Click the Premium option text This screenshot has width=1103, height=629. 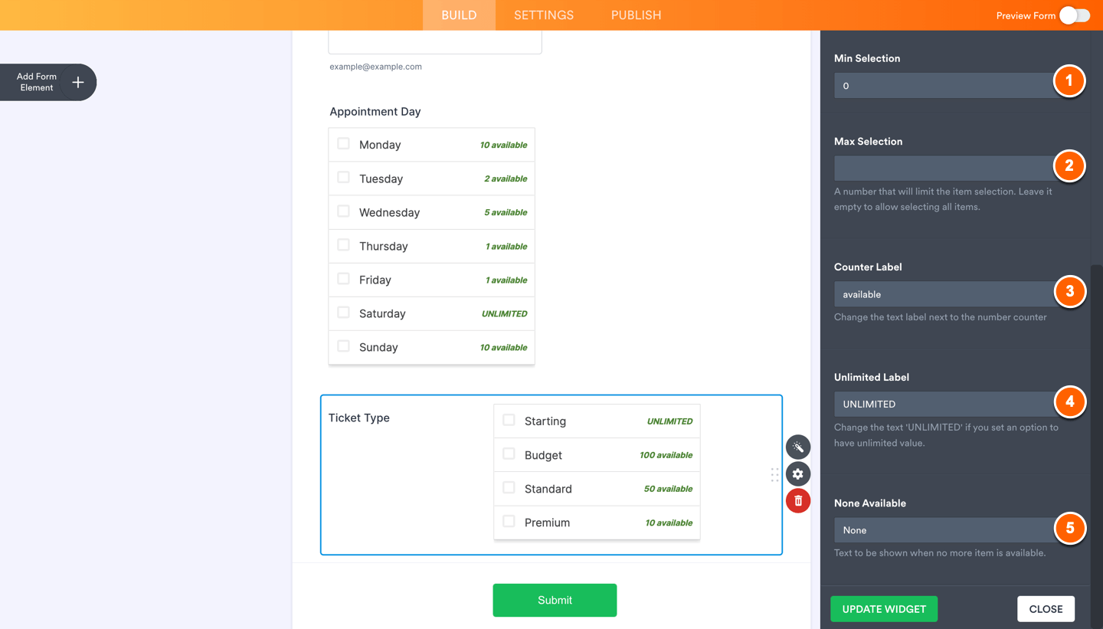coord(547,523)
